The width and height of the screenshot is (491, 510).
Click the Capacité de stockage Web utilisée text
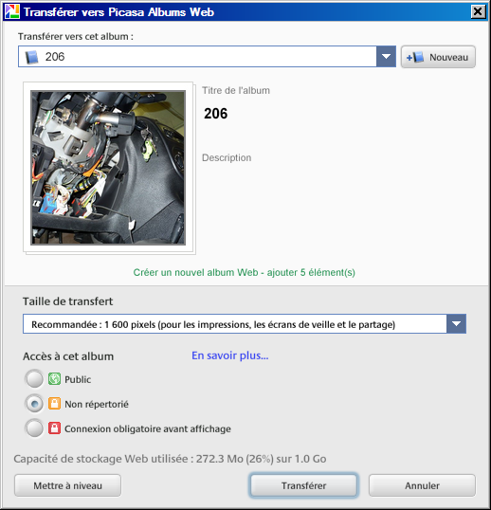[x=170, y=459]
